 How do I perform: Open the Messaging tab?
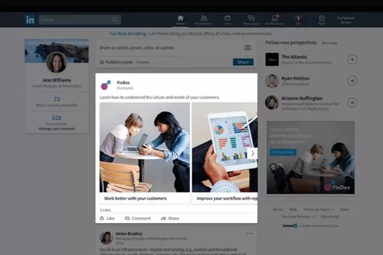point(251,20)
